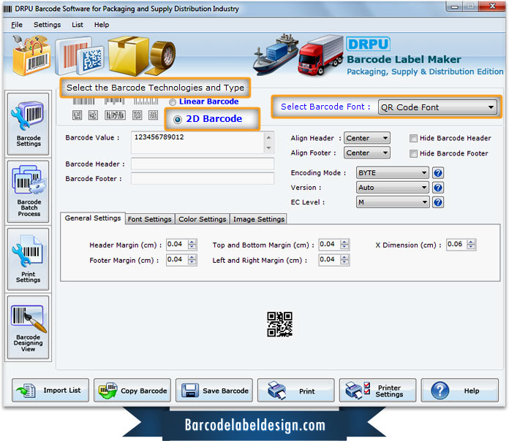
Task: Click the packing tape roll icon
Action: (x=162, y=57)
